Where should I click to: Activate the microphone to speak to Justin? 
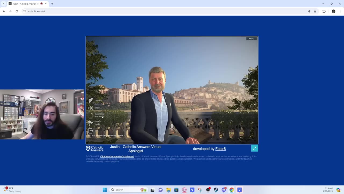(x=172, y=127)
